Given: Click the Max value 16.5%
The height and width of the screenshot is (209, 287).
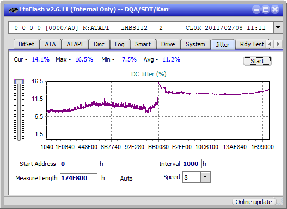Looking at the screenshot, I should (84, 59).
